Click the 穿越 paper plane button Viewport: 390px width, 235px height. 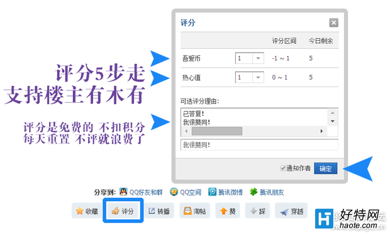pyautogui.click(x=291, y=211)
